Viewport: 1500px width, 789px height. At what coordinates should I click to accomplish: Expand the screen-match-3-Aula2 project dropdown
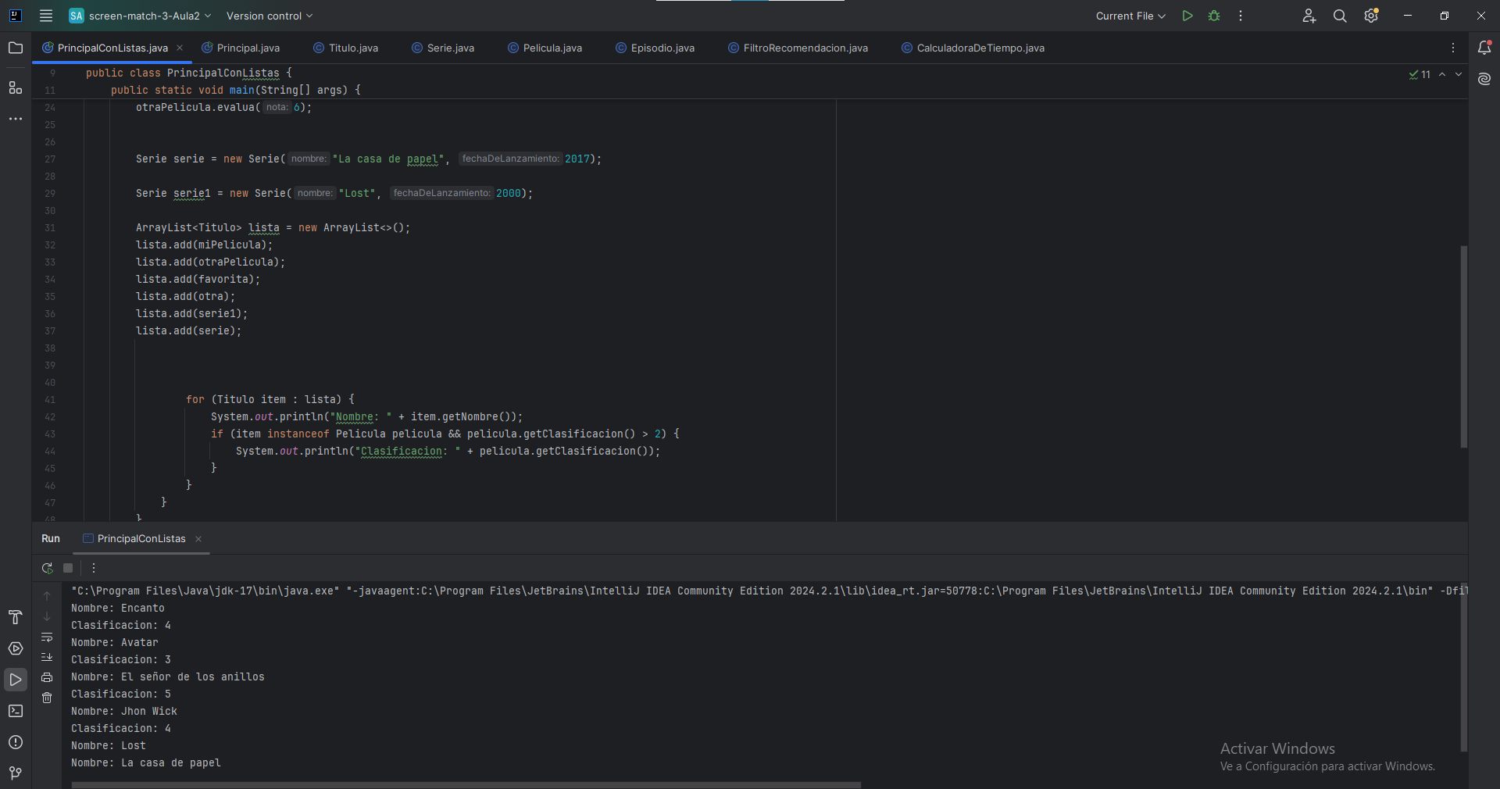pyautogui.click(x=141, y=16)
